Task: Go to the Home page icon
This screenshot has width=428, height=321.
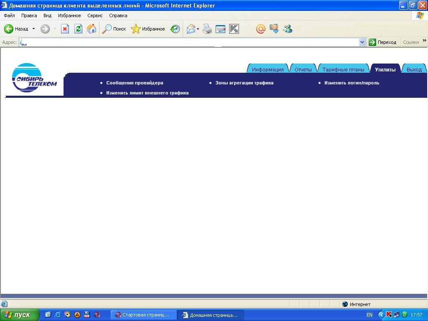Action: click(92, 29)
